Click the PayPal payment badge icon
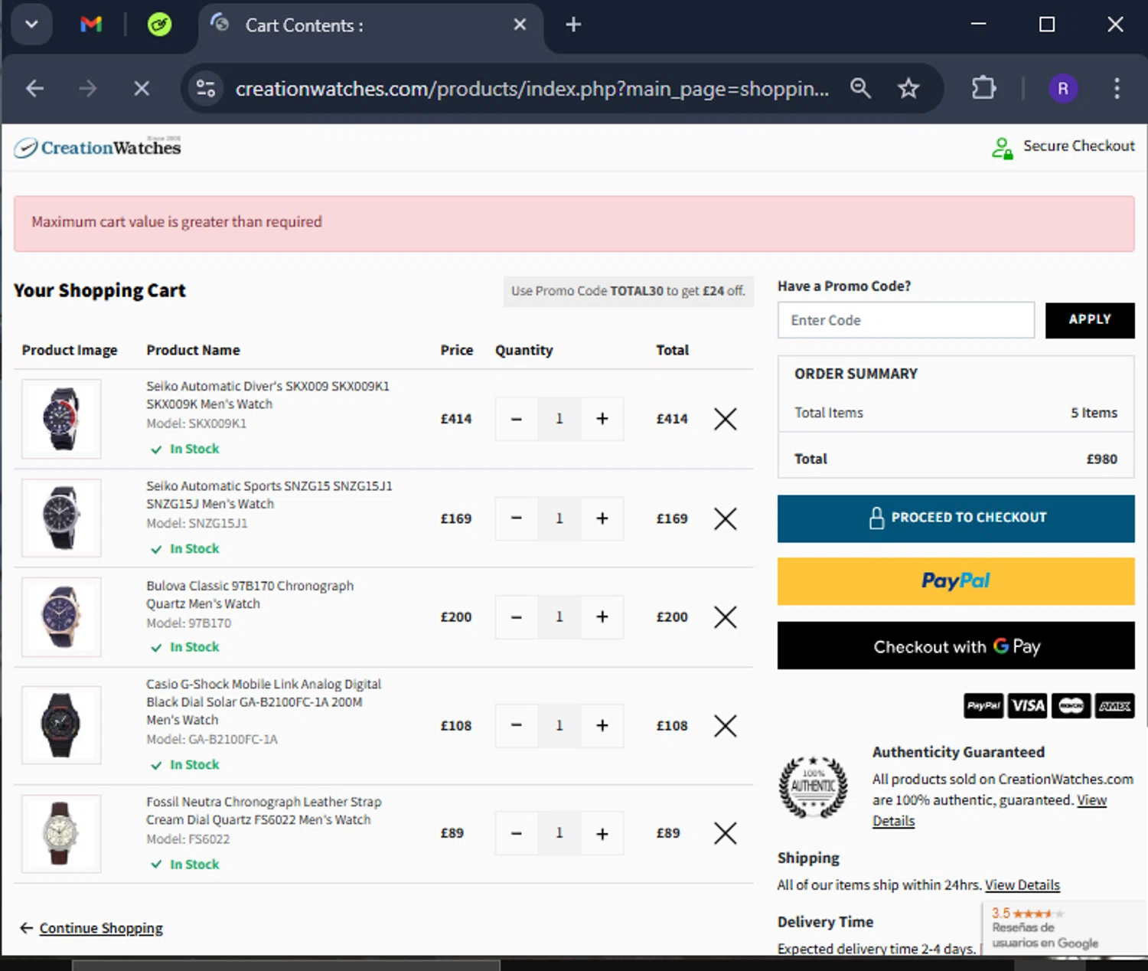Image resolution: width=1148 pixels, height=971 pixels. coord(983,706)
